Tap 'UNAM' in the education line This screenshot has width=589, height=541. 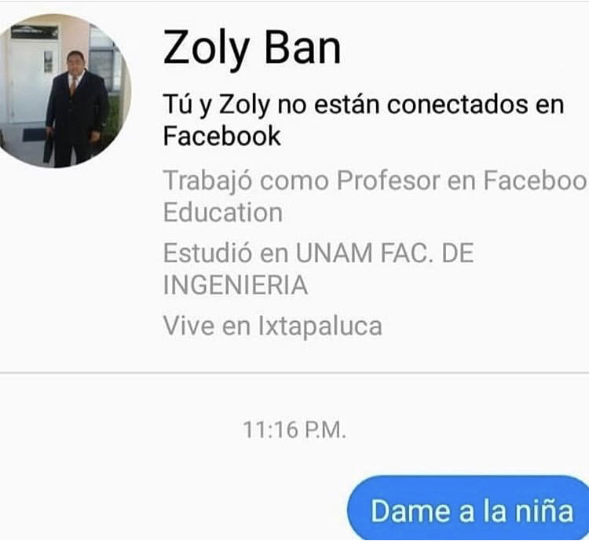tap(334, 253)
